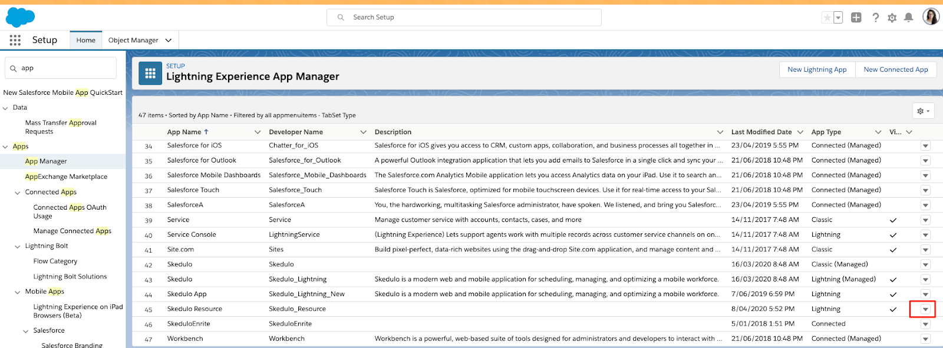Click the Classic (Managed) app type cell

(x=840, y=264)
